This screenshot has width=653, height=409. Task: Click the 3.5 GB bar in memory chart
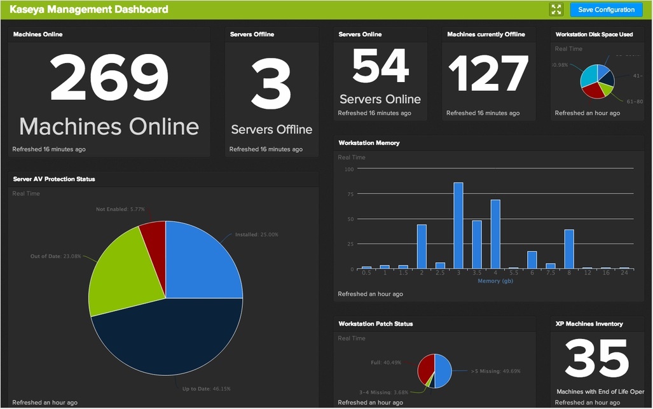[477, 244]
